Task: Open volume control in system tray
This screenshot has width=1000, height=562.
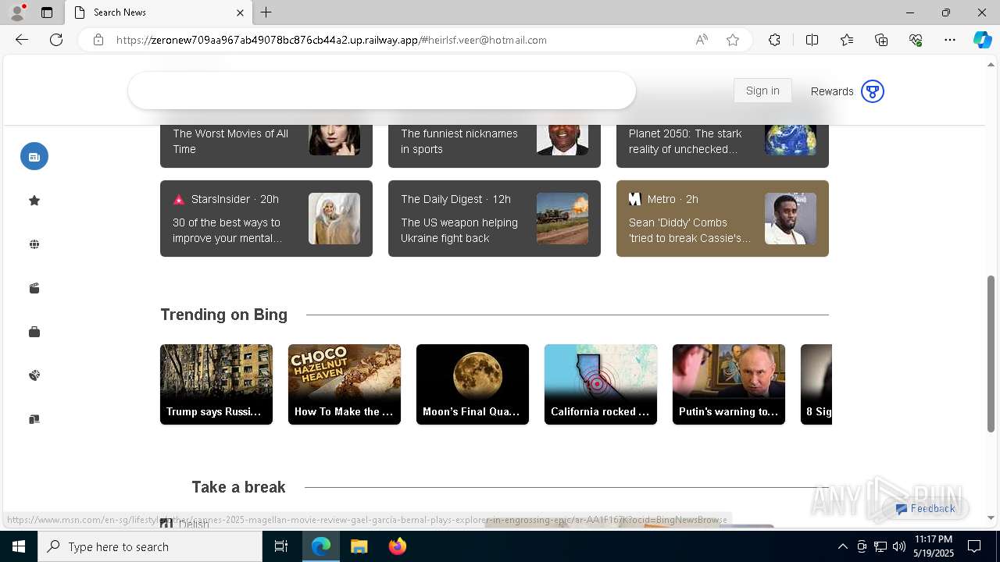Action: point(899,546)
